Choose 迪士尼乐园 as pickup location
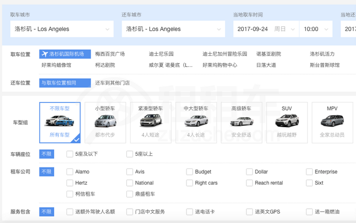Viewport: 356px width, 223px height. [x=161, y=54]
